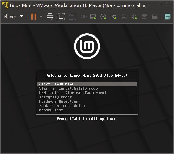Click the VMware logo icon in the title bar

(5, 5)
